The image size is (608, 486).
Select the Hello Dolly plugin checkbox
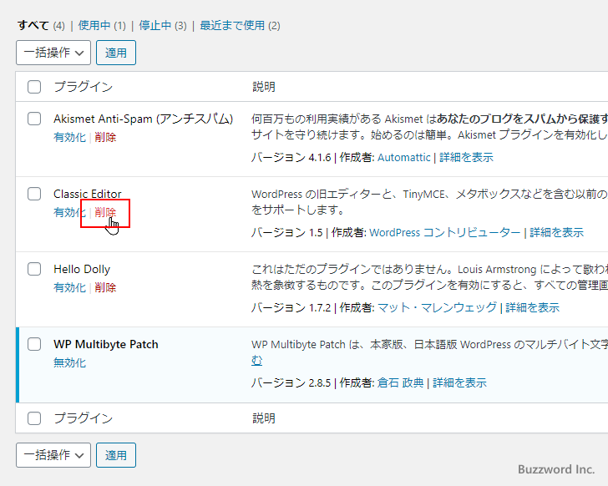[x=34, y=269]
